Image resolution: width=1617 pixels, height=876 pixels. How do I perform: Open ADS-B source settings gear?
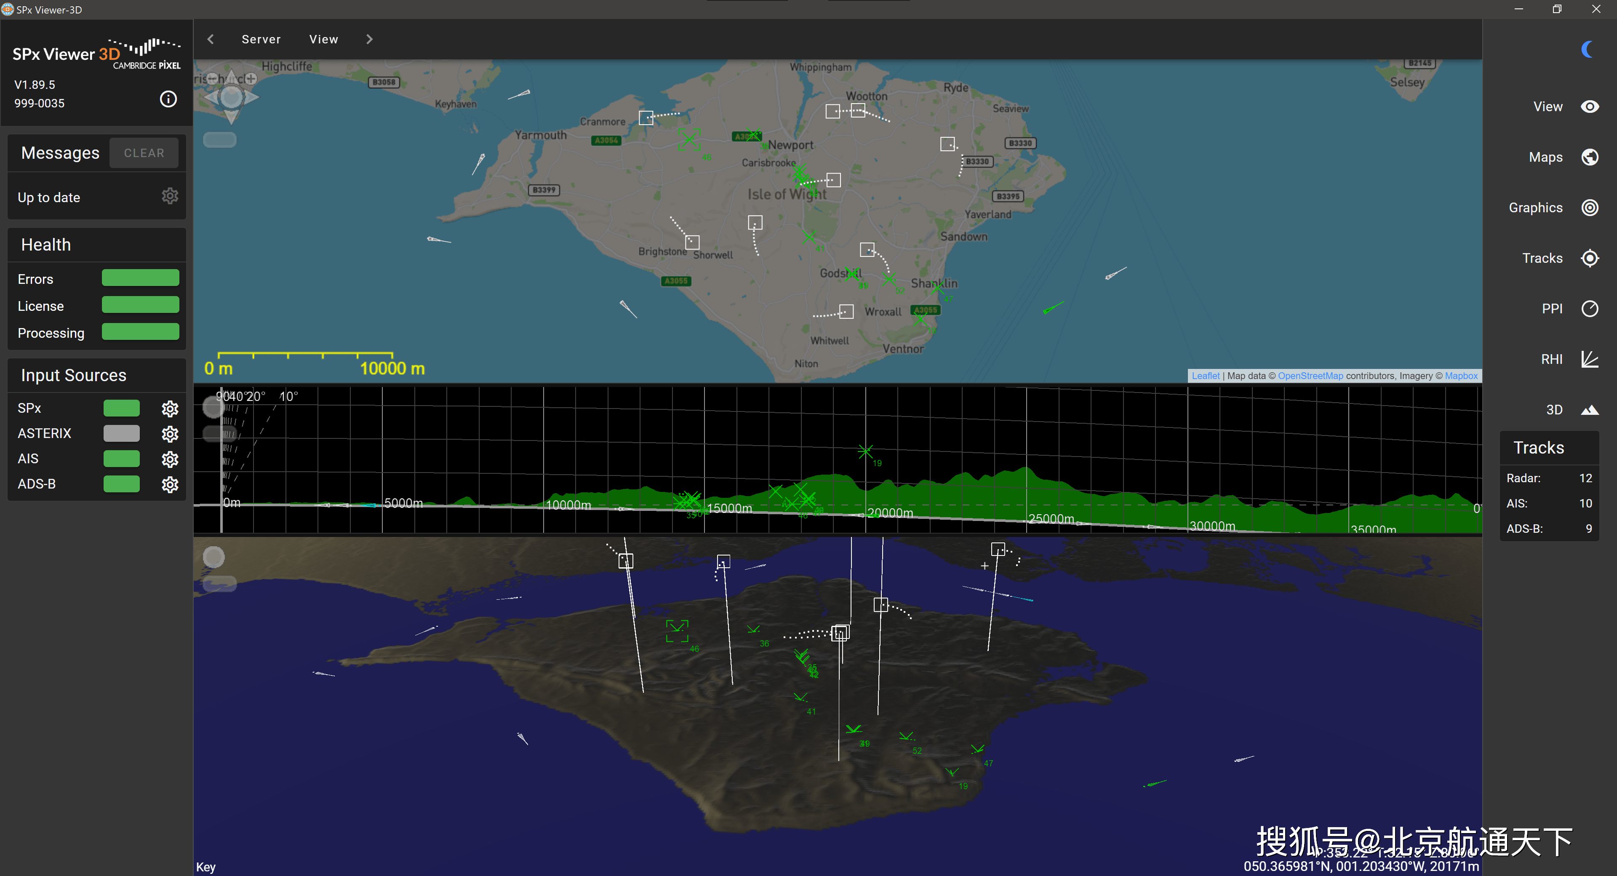[x=169, y=485]
